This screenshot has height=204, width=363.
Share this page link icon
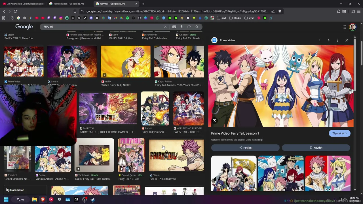(x=273, y=11)
